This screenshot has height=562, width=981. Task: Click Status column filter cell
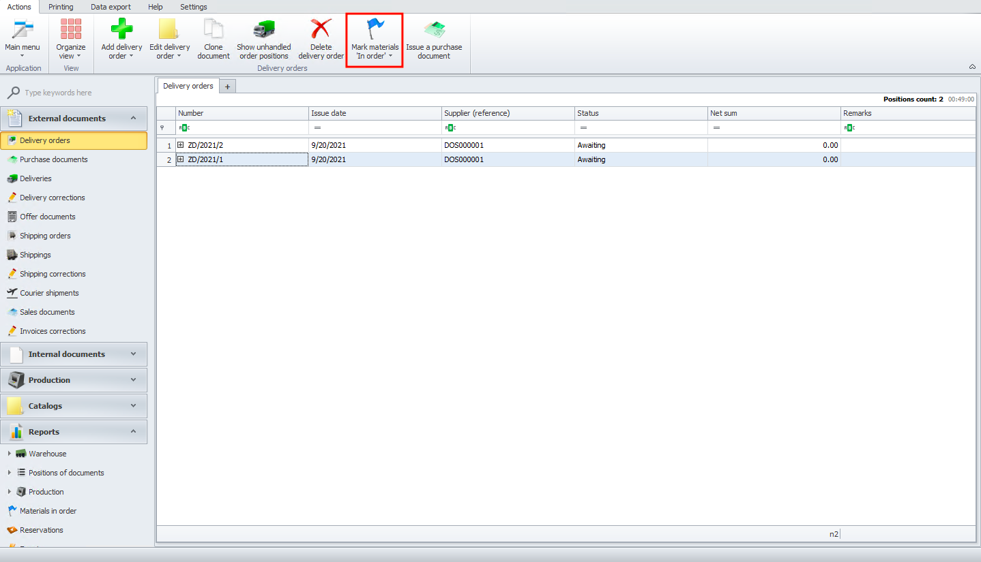click(x=641, y=127)
